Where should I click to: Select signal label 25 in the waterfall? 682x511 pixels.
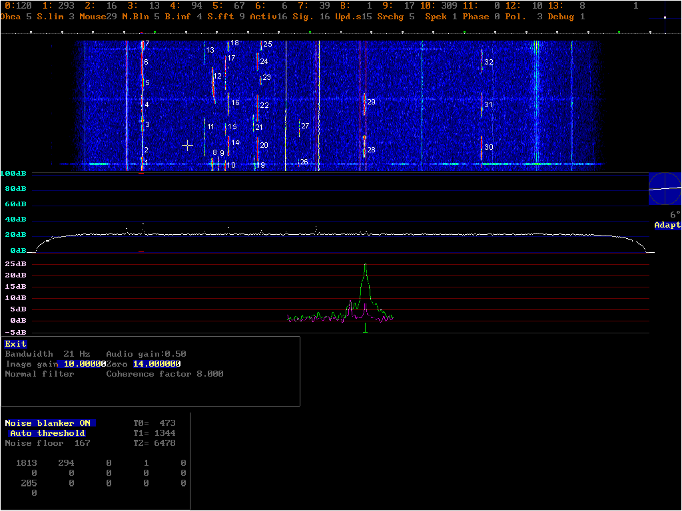tap(268, 44)
